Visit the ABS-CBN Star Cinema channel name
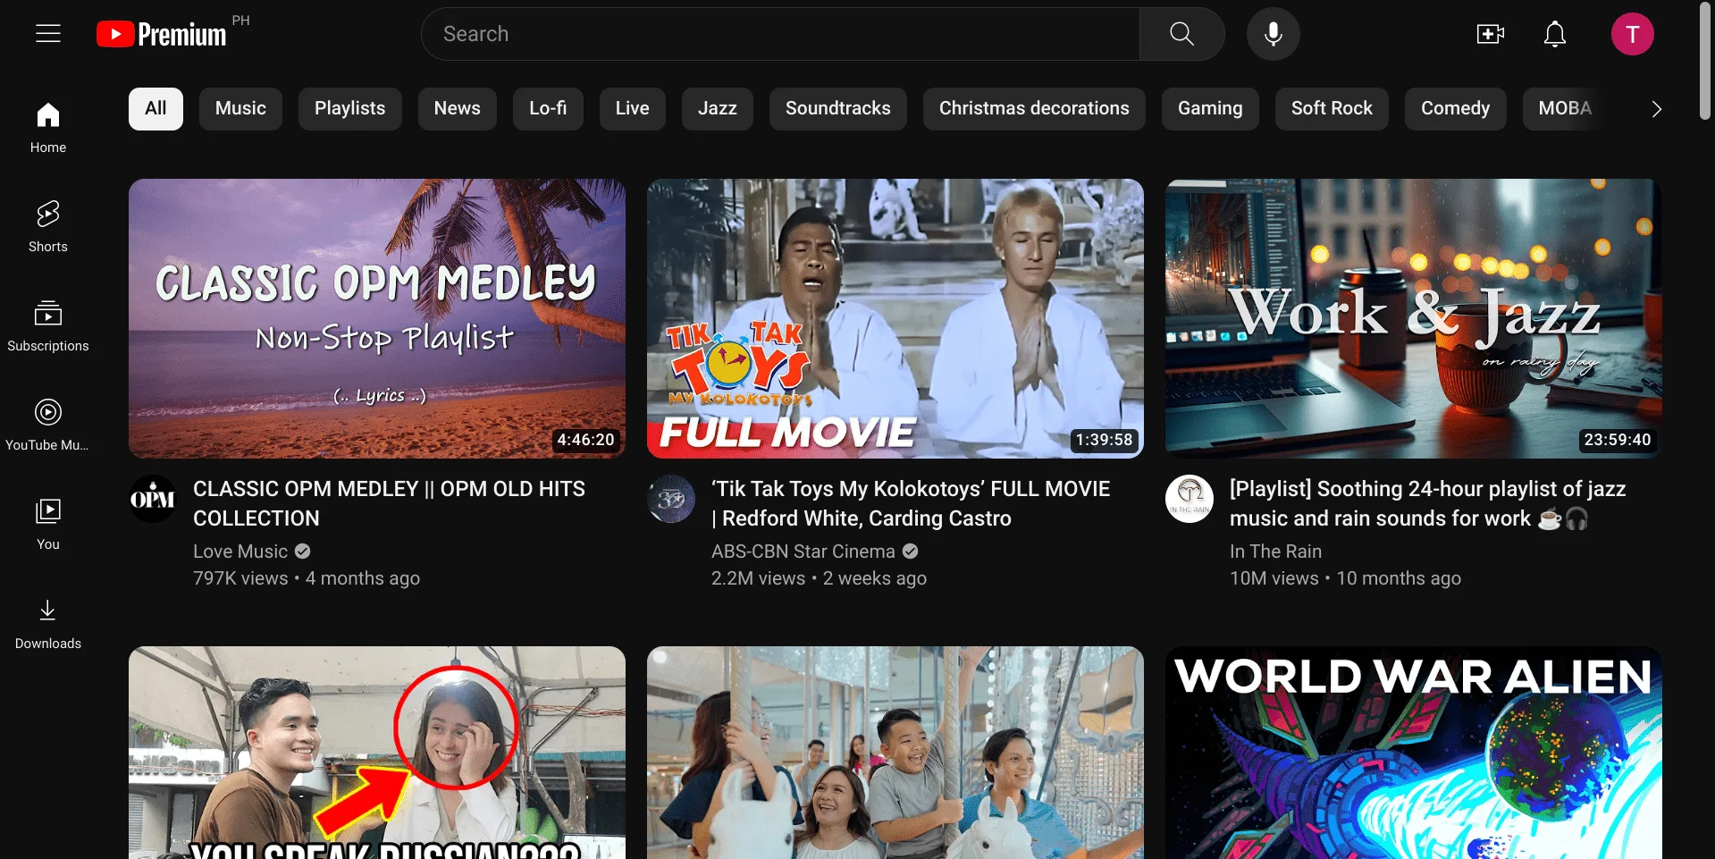The width and height of the screenshot is (1715, 859). pos(803,552)
